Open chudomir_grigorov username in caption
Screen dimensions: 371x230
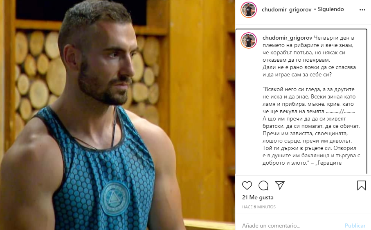tap(287, 38)
